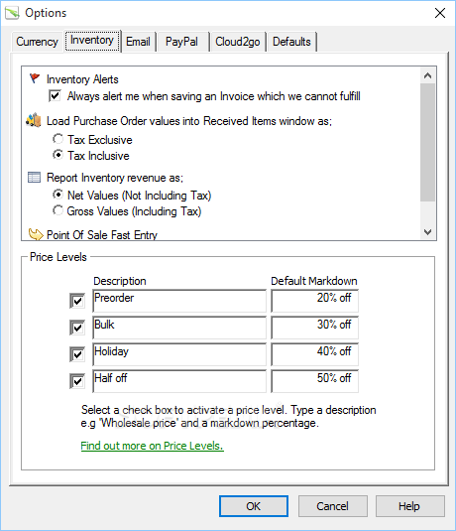Click the scroll down arrow in settings list
The height and width of the screenshot is (531, 456).
click(x=427, y=232)
